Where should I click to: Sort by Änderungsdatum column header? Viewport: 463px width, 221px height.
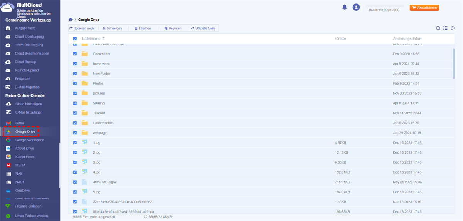click(x=407, y=39)
